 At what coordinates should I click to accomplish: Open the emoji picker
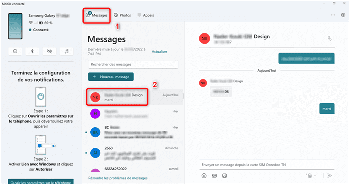click(x=204, y=176)
